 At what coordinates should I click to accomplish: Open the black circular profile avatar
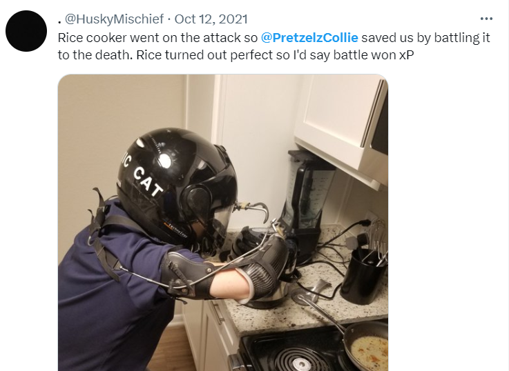[x=26, y=31]
